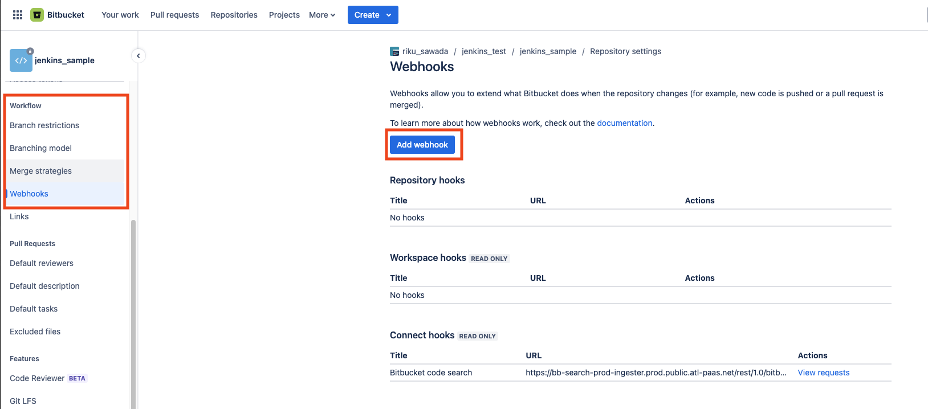Open the webhooks documentation link

tap(625, 123)
